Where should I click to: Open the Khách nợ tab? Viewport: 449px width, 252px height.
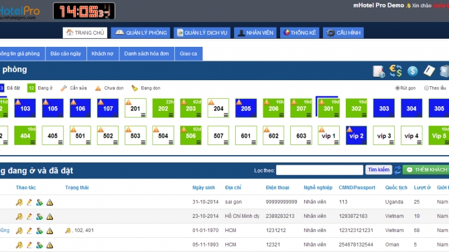click(103, 53)
